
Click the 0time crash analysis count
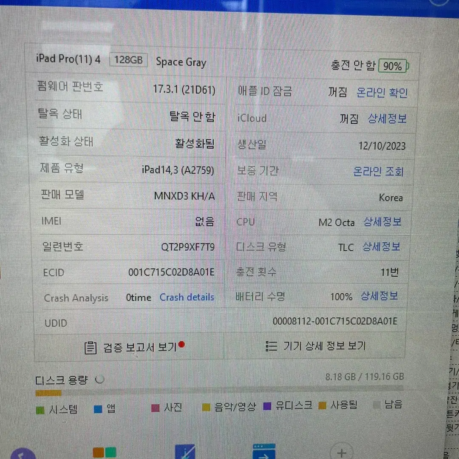(139, 297)
